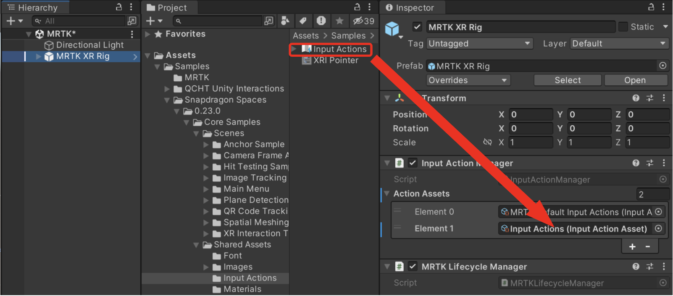Toggle Input Action Manager enabled checkbox
Image resolution: width=673 pixels, height=296 pixels.
click(x=413, y=163)
